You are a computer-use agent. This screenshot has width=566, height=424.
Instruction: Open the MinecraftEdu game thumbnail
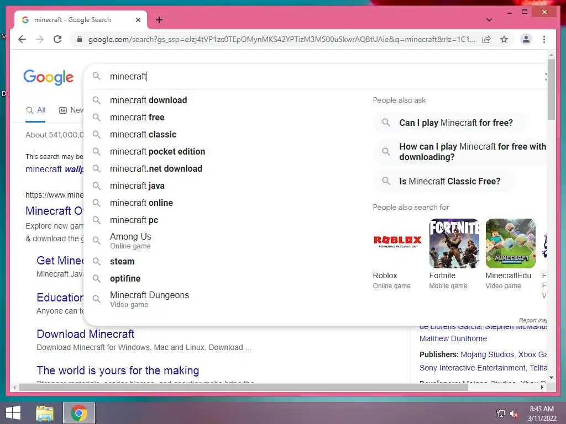510,243
